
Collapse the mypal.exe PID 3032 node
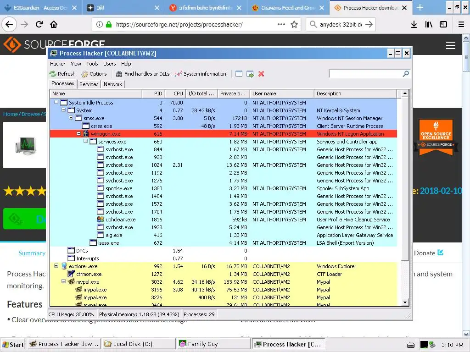(x=63, y=281)
